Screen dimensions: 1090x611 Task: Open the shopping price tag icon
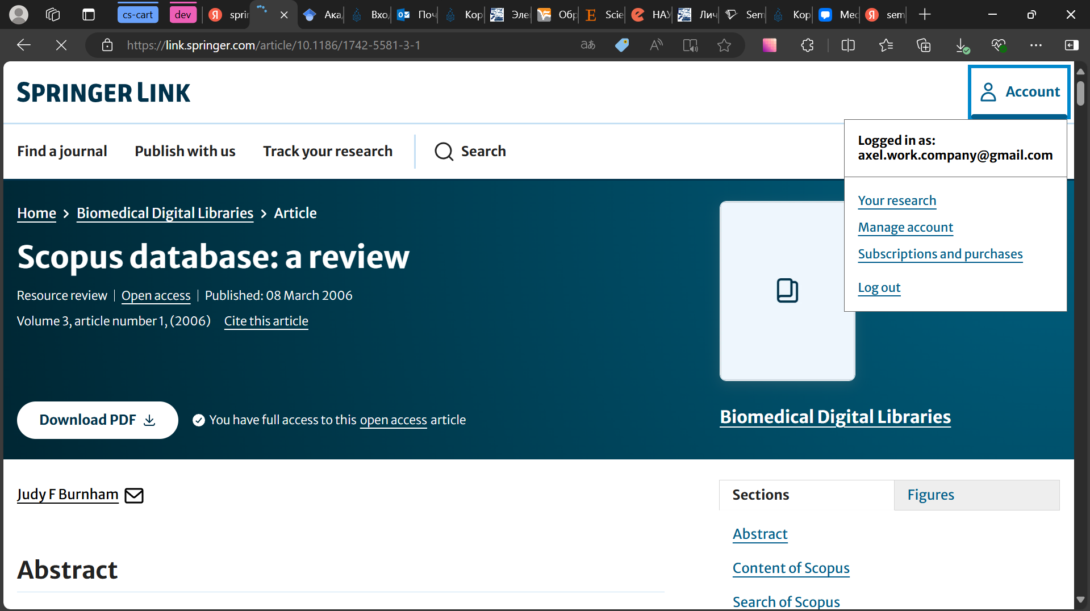tap(622, 45)
